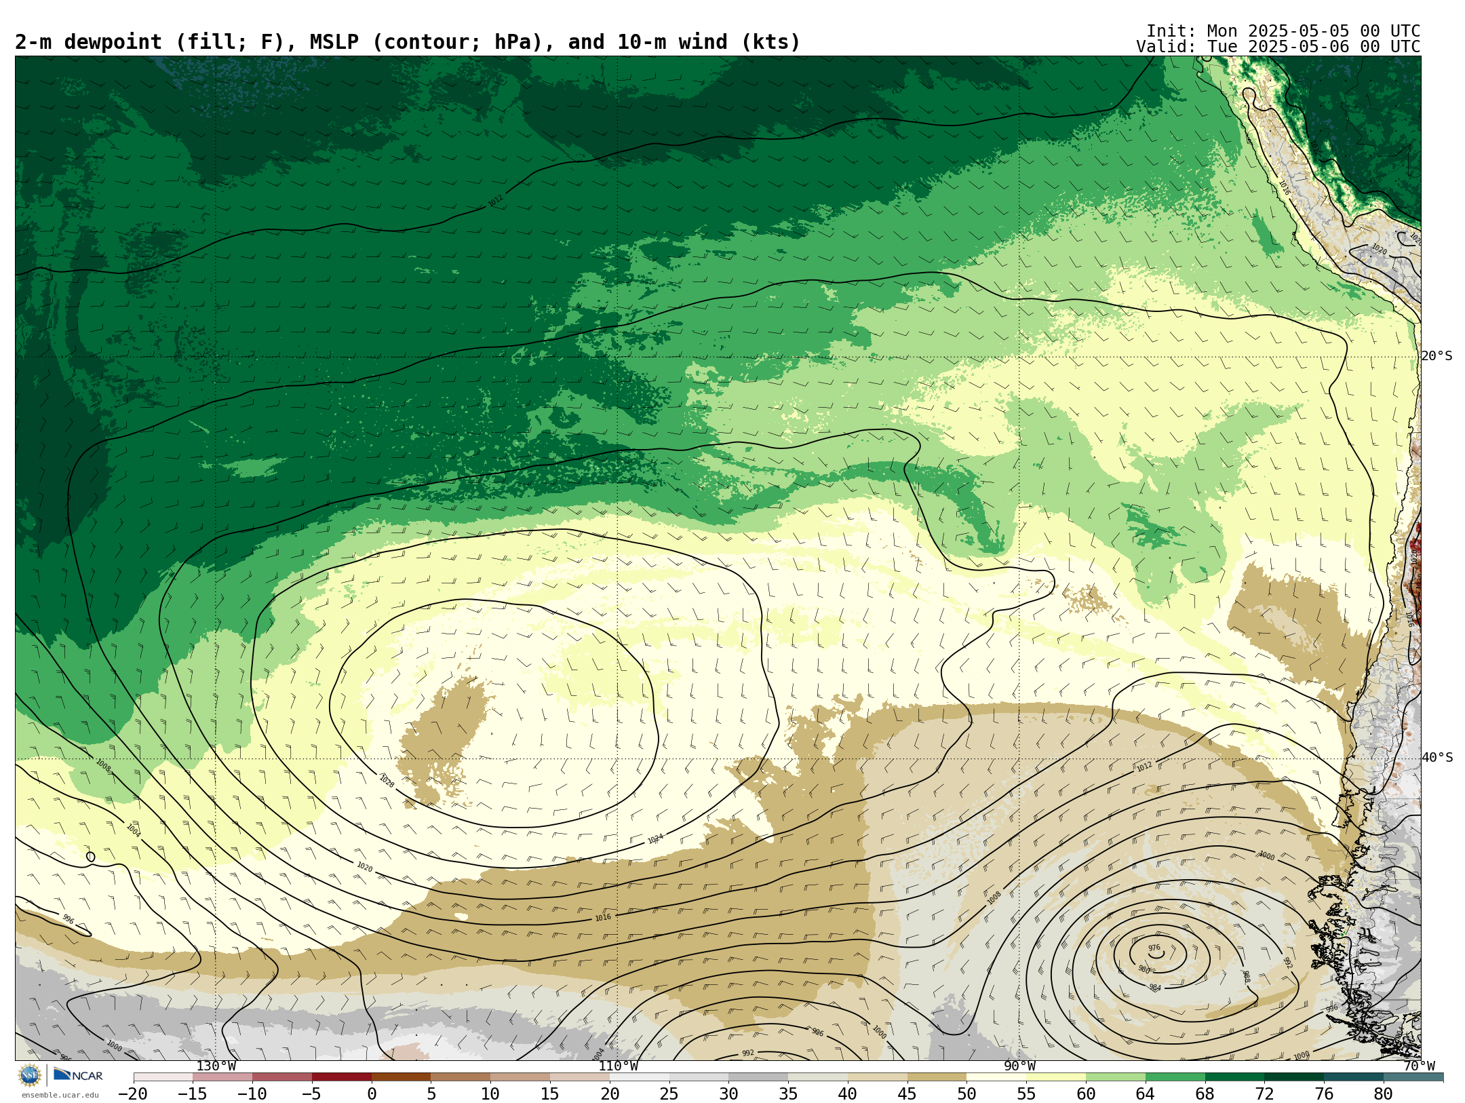Pick the 50 to 55 pale yellow swatch
This screenshot has height=1103, width=1465.
997,1077
